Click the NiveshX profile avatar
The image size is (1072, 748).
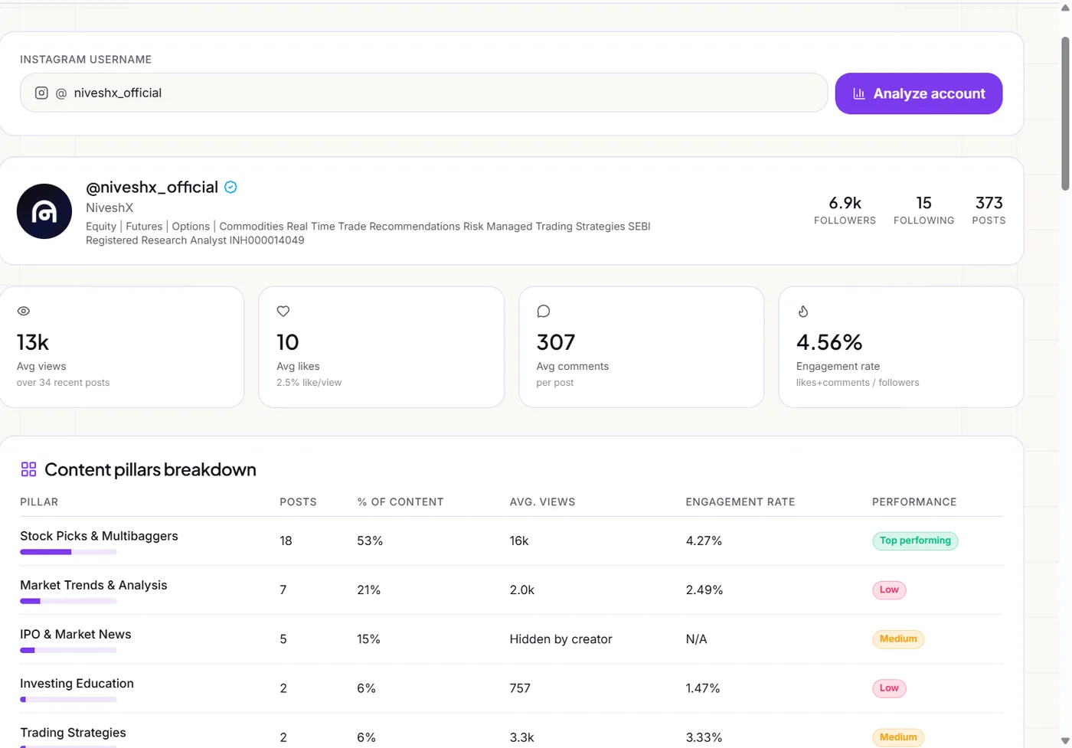pyautogui.click(x=44, y=211)
